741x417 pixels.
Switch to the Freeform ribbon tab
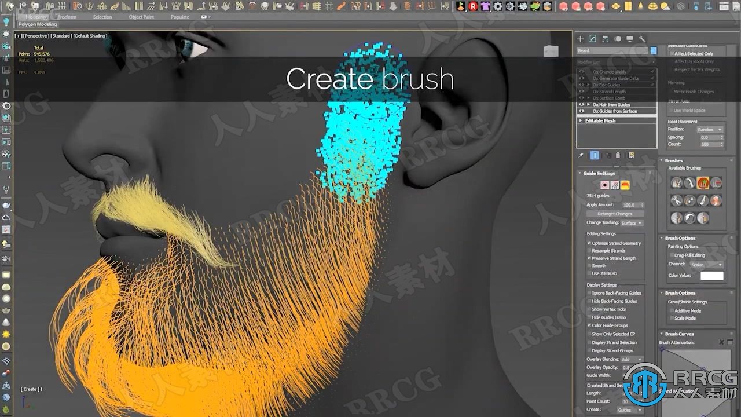(67, 17)
